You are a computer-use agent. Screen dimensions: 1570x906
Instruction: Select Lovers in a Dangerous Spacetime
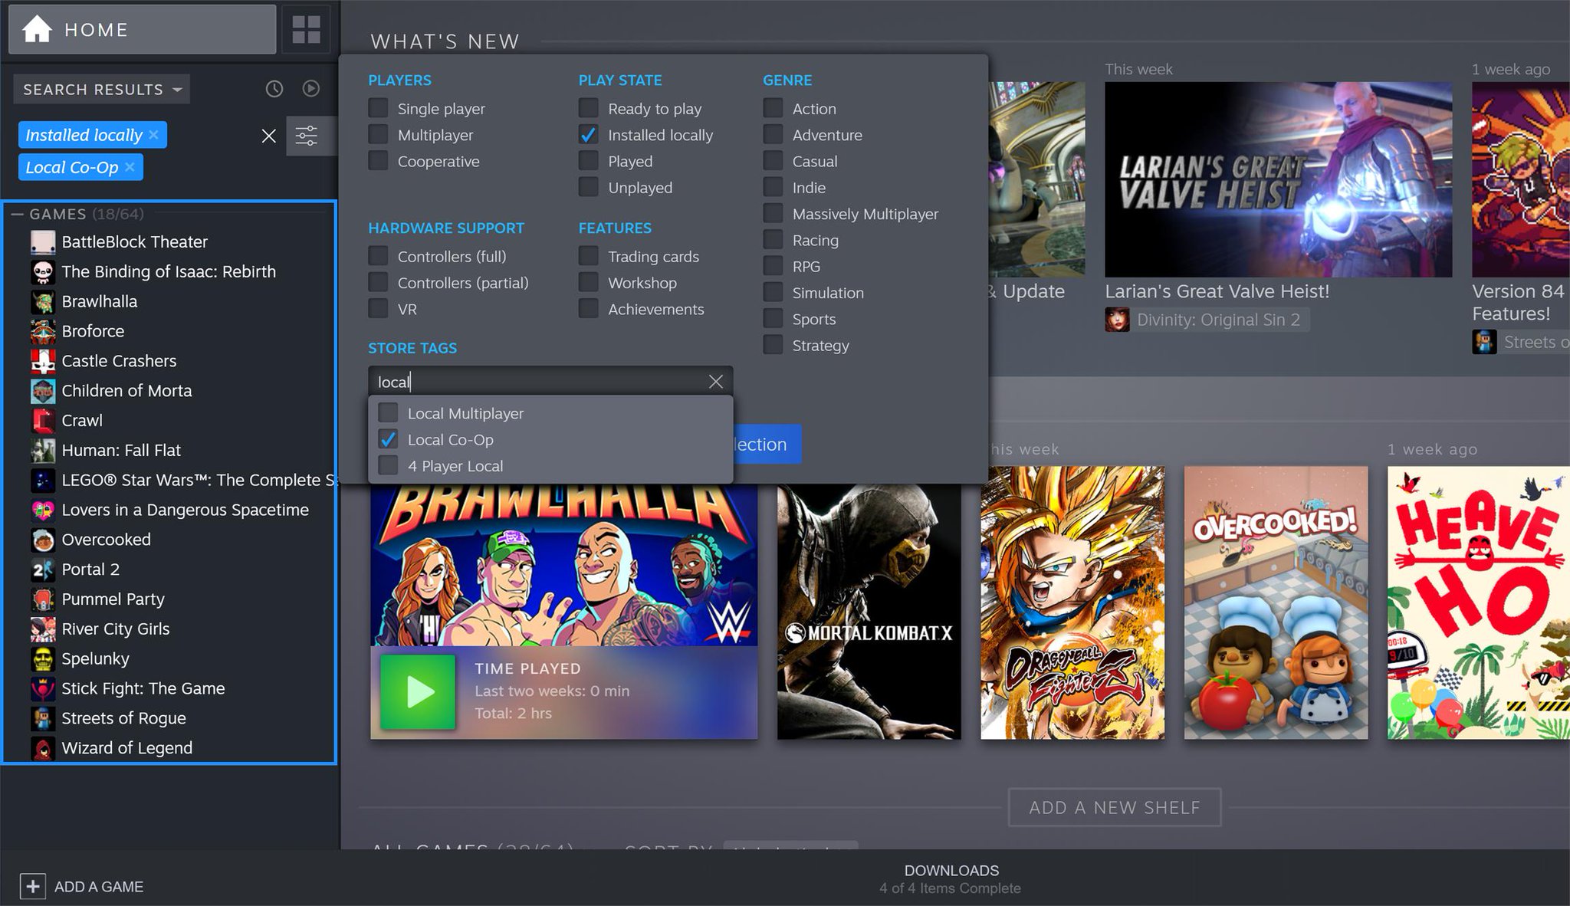[x=185, y=510]
